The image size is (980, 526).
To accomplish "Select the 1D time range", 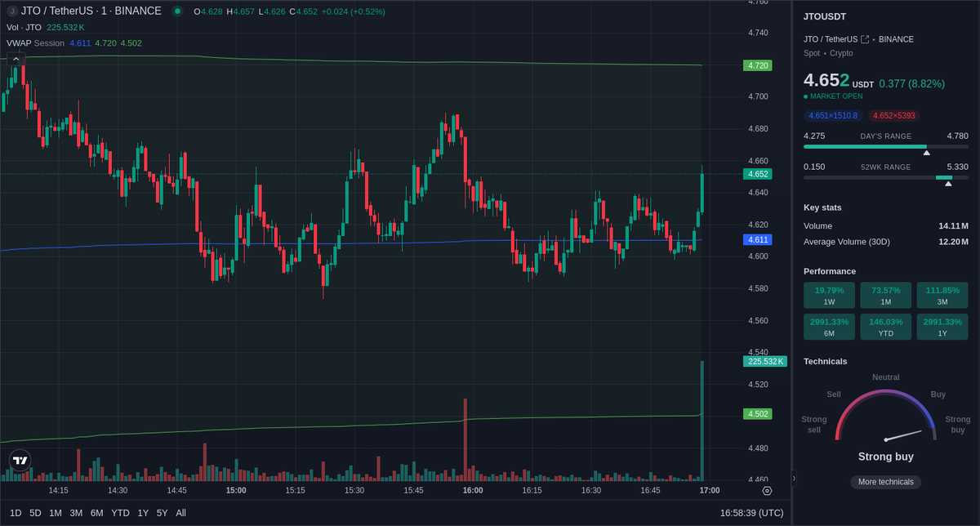I will click(16, 513).
